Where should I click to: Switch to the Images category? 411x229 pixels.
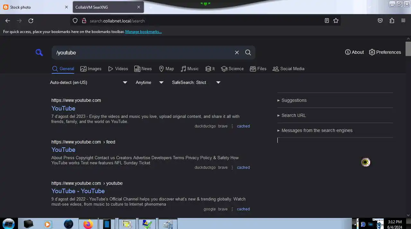tap(91, 69)
